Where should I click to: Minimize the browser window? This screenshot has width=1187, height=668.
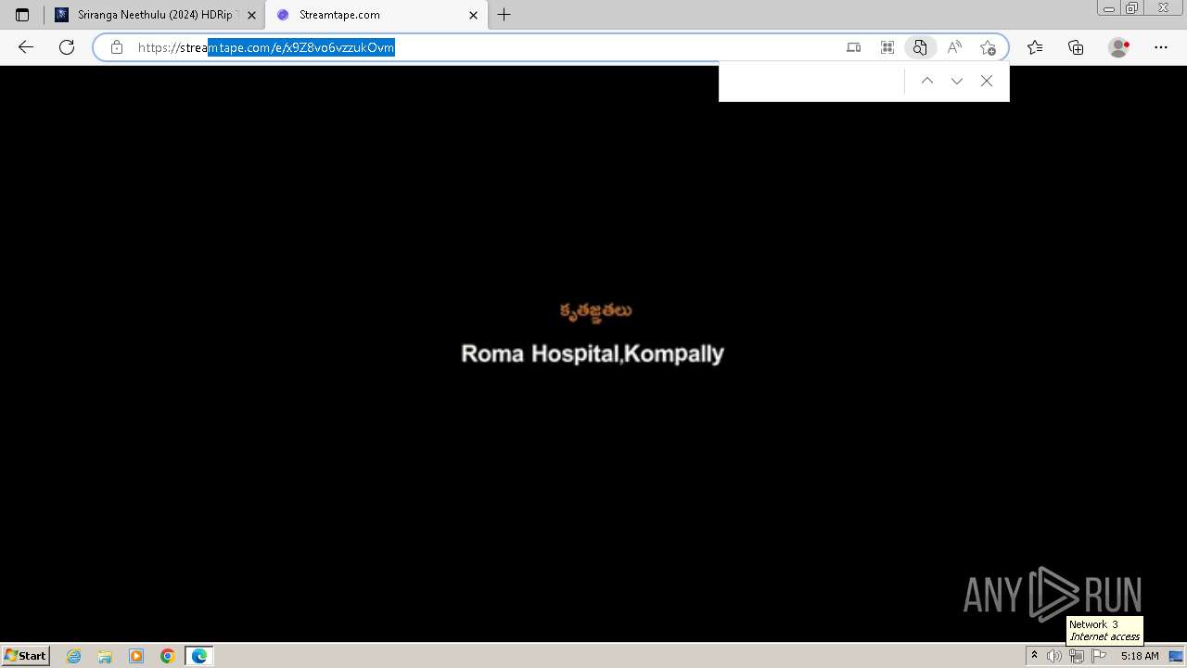[x=1108, y=8]
